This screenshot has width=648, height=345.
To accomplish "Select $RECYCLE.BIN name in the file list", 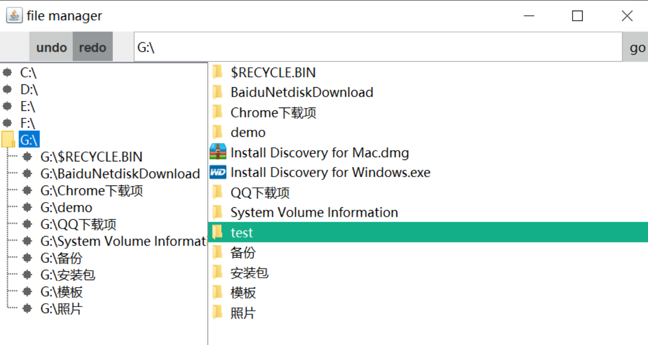I will coord(273,73).
